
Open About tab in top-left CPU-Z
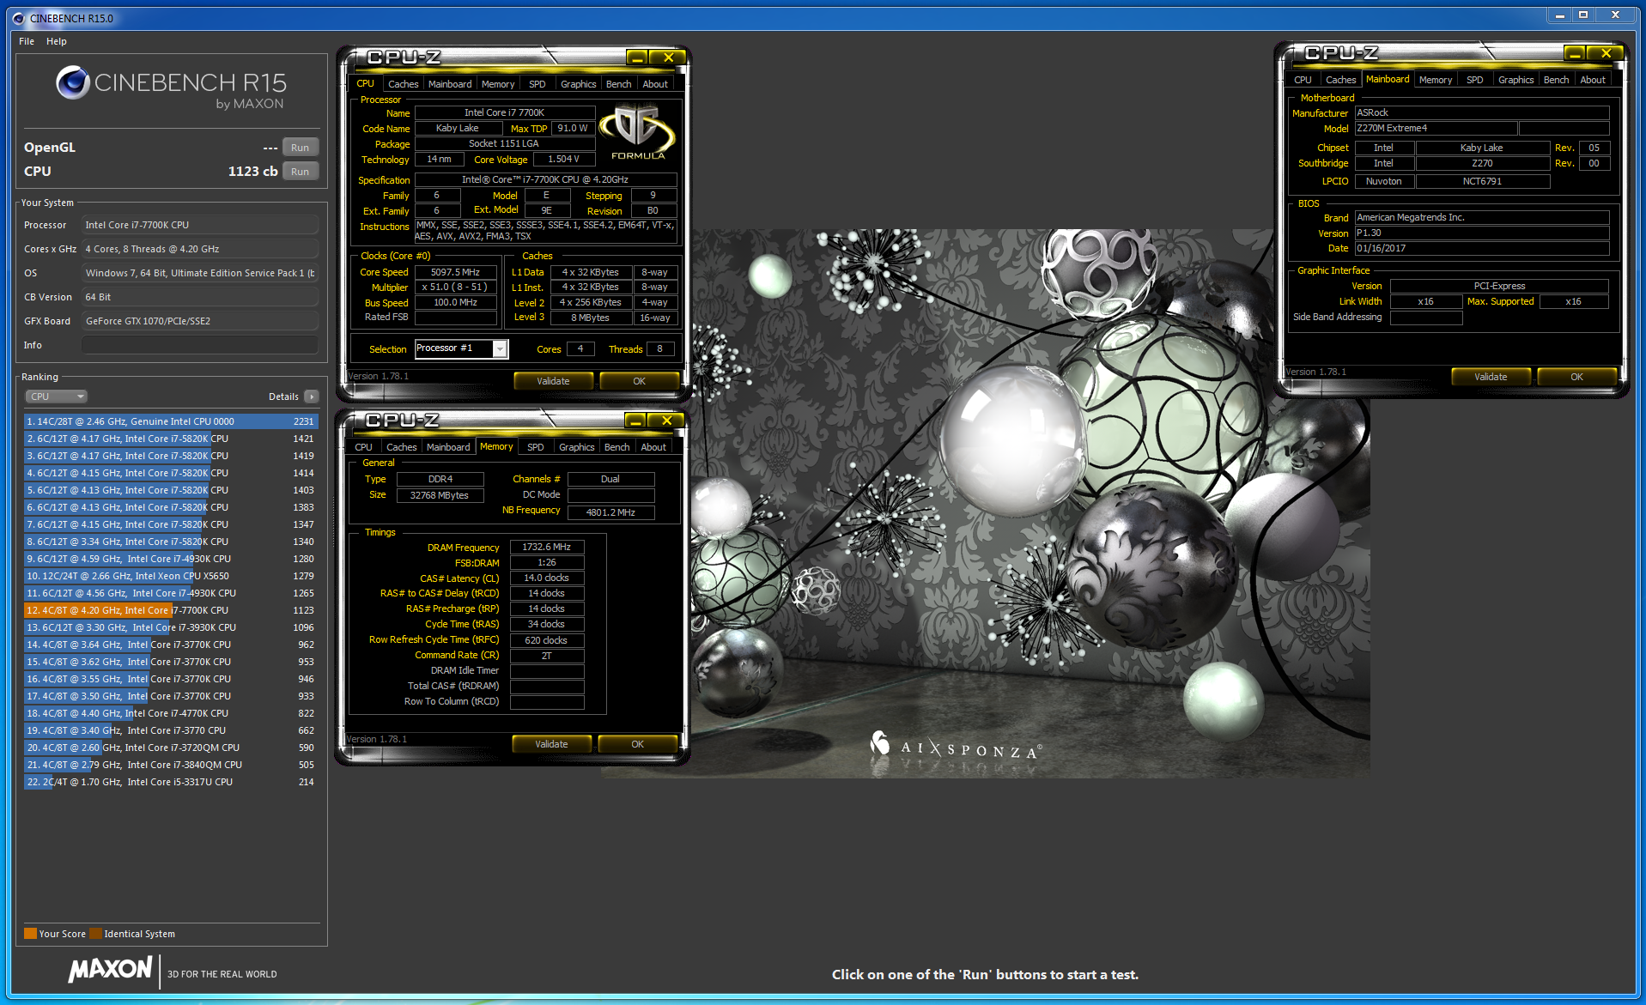655,84
